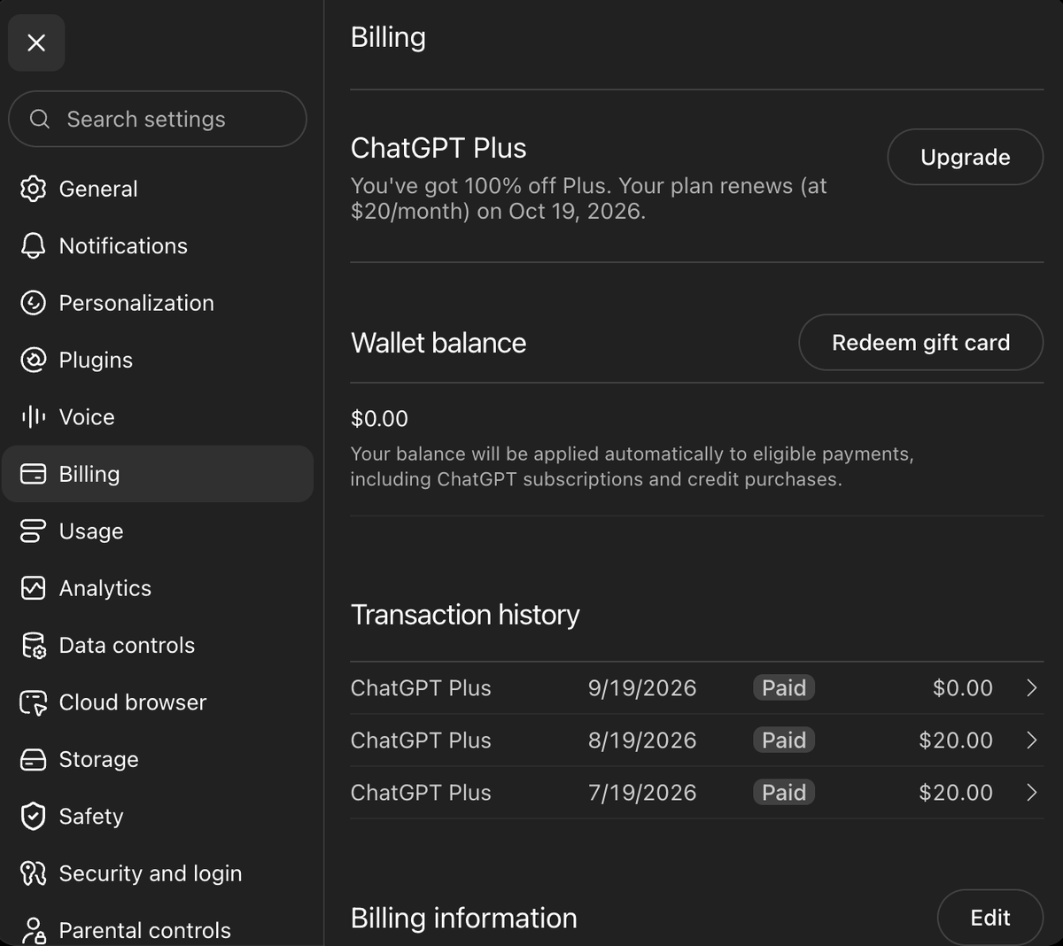Click the Plugins icon

(33, 360)
